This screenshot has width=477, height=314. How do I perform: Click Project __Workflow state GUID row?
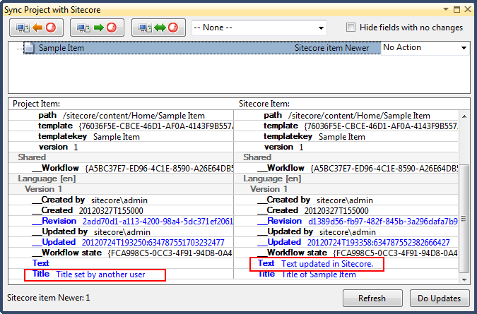pos(121,253)
